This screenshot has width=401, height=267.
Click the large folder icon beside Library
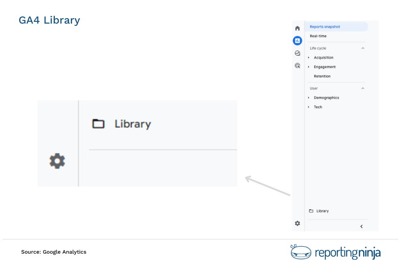pos(98,124)
